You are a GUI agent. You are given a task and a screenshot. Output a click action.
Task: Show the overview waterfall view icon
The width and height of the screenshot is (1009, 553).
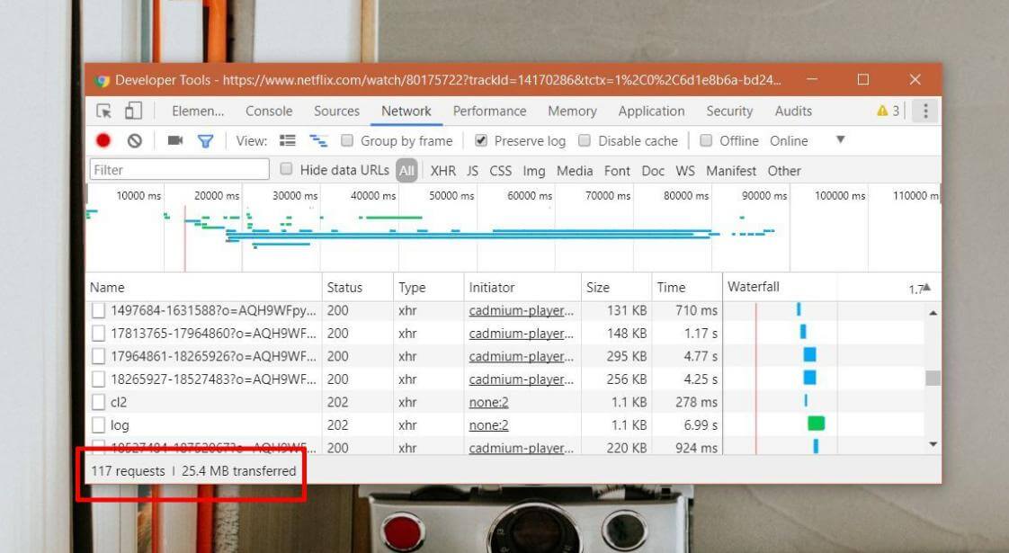(318, 140)
